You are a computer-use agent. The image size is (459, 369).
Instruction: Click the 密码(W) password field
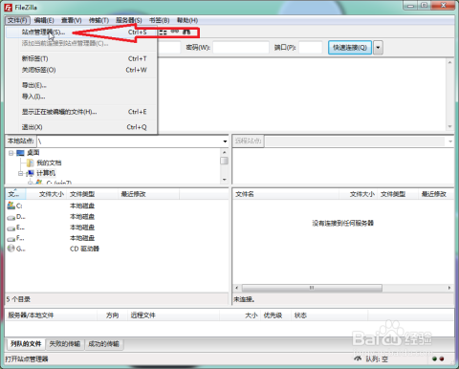click(x=241, y=48)
